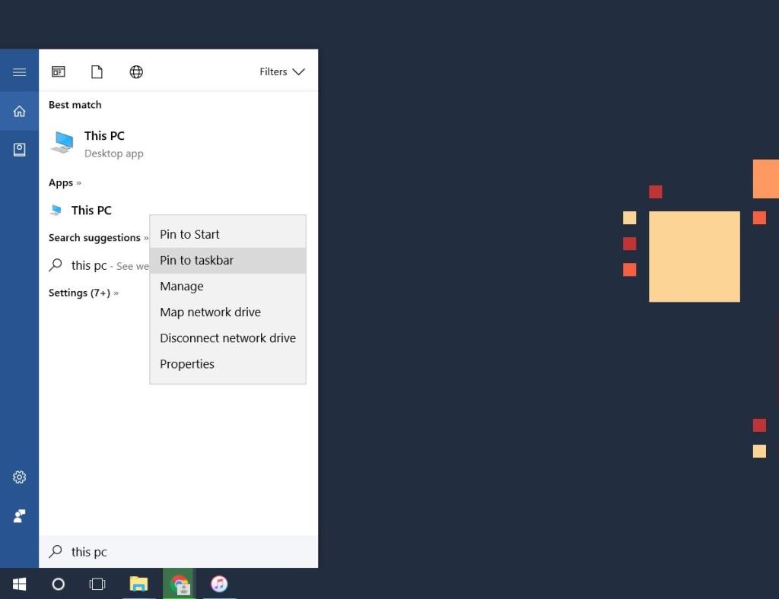Choose Manage from the context menu
This screenshot has width=779, height=599.
coord(182,286)
